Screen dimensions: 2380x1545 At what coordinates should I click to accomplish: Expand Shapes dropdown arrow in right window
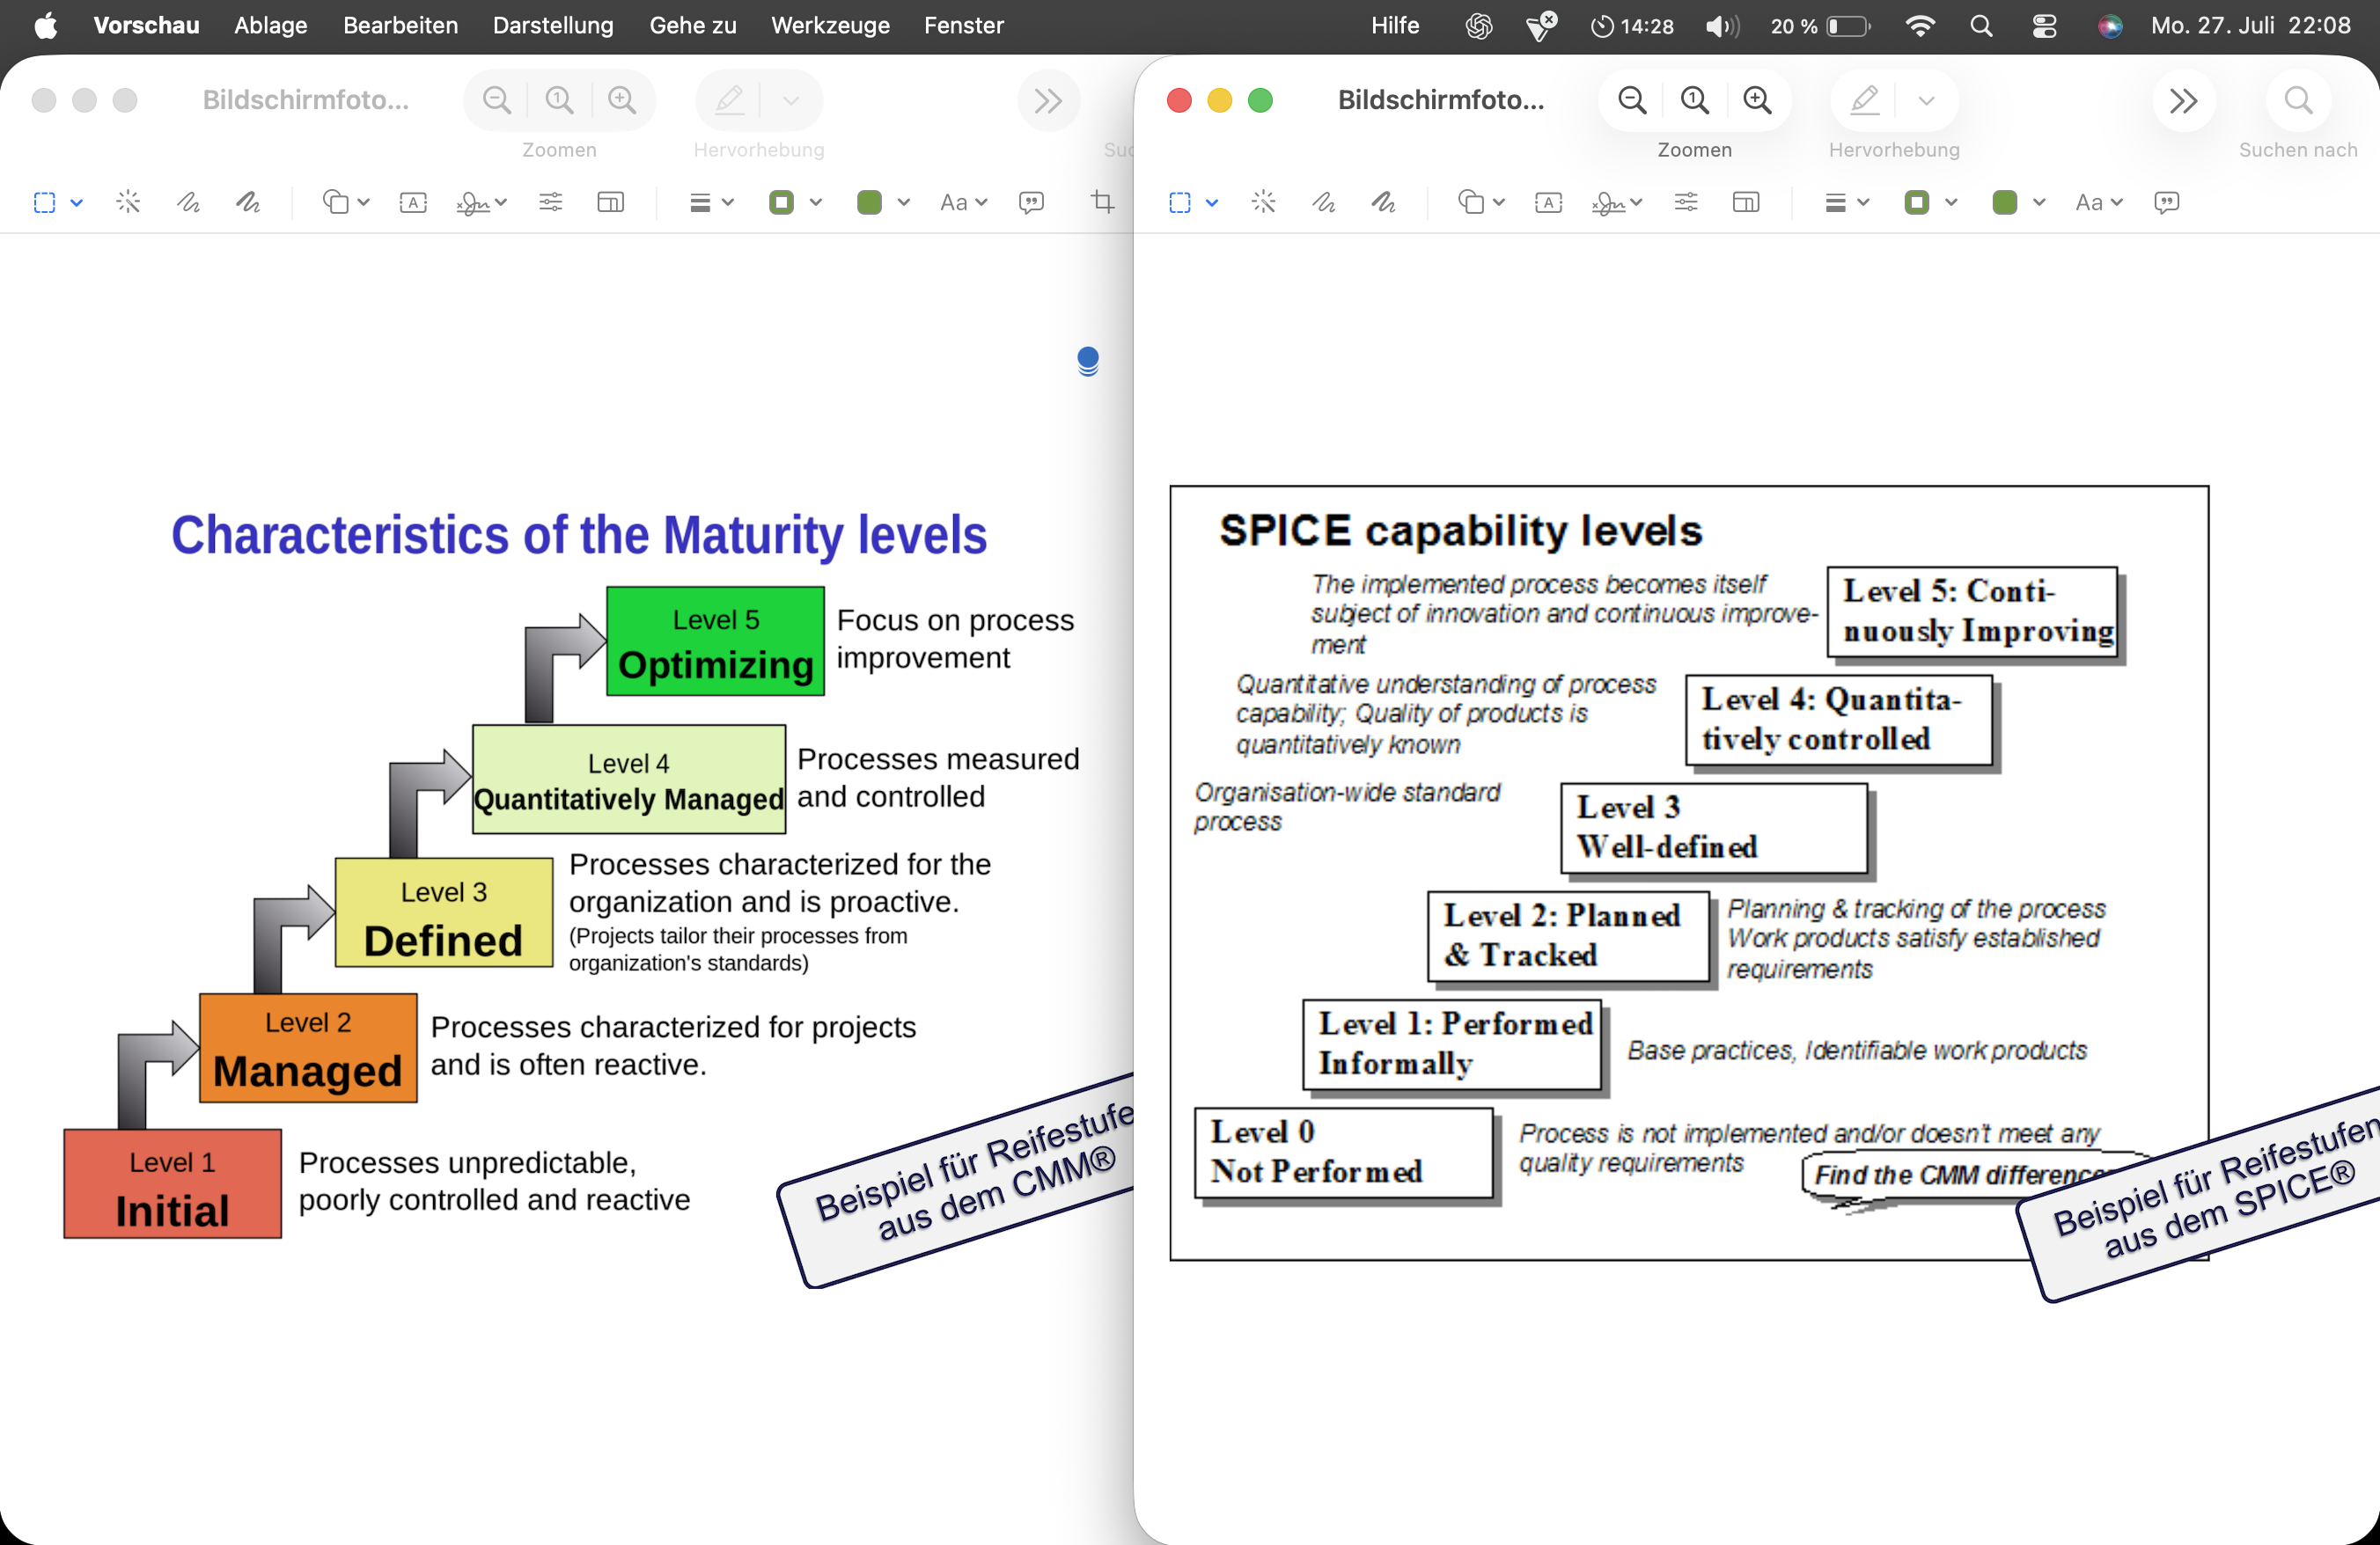click(x=1498, y=203)
